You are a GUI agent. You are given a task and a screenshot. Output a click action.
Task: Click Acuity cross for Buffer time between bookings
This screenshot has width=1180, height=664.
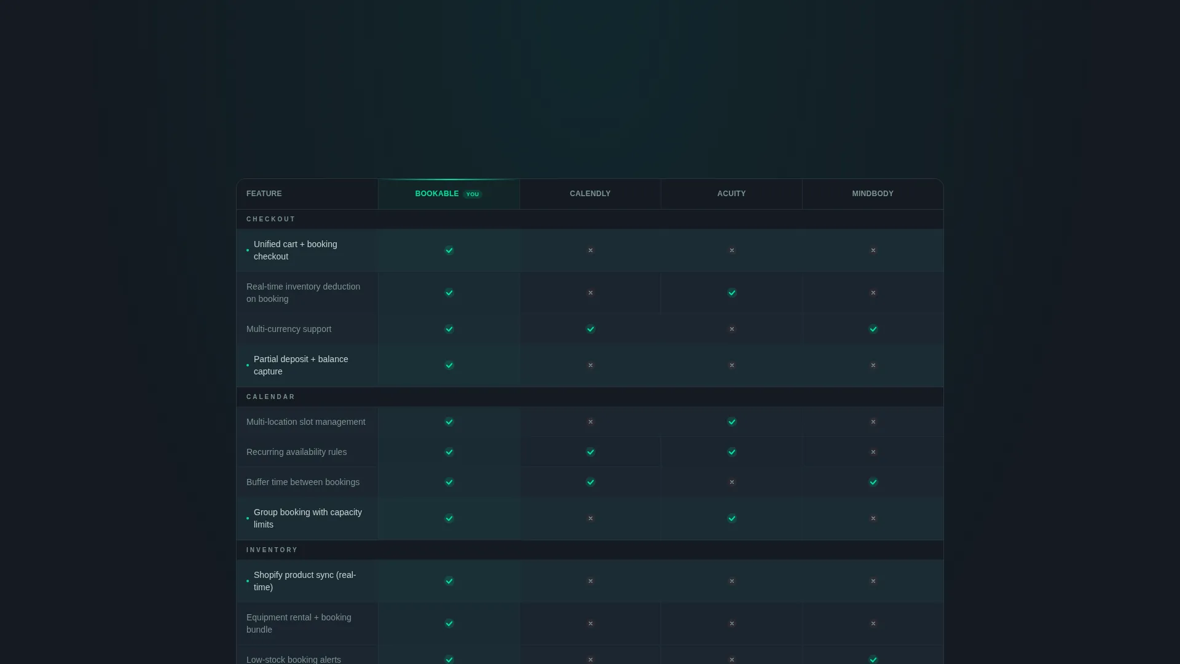coord(732,482)
